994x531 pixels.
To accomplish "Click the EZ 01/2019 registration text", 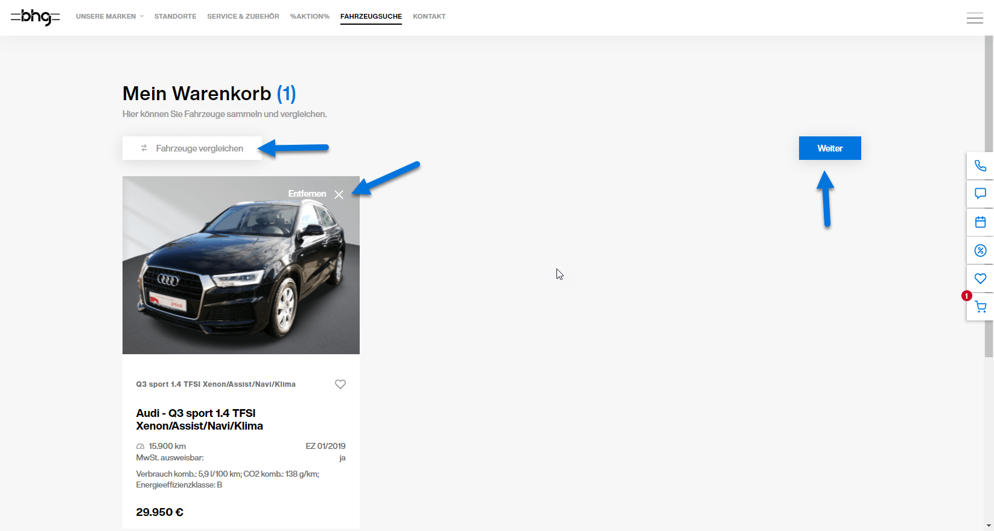I will (x=326, y=446).
